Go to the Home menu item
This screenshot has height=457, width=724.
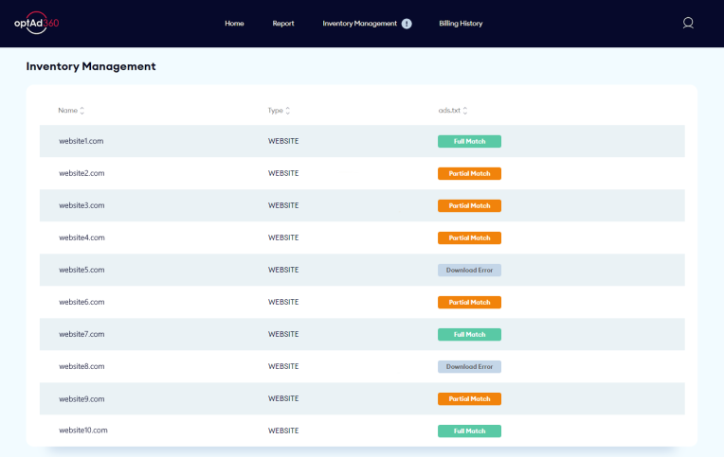pyautogui.click(x=234, y=24)
